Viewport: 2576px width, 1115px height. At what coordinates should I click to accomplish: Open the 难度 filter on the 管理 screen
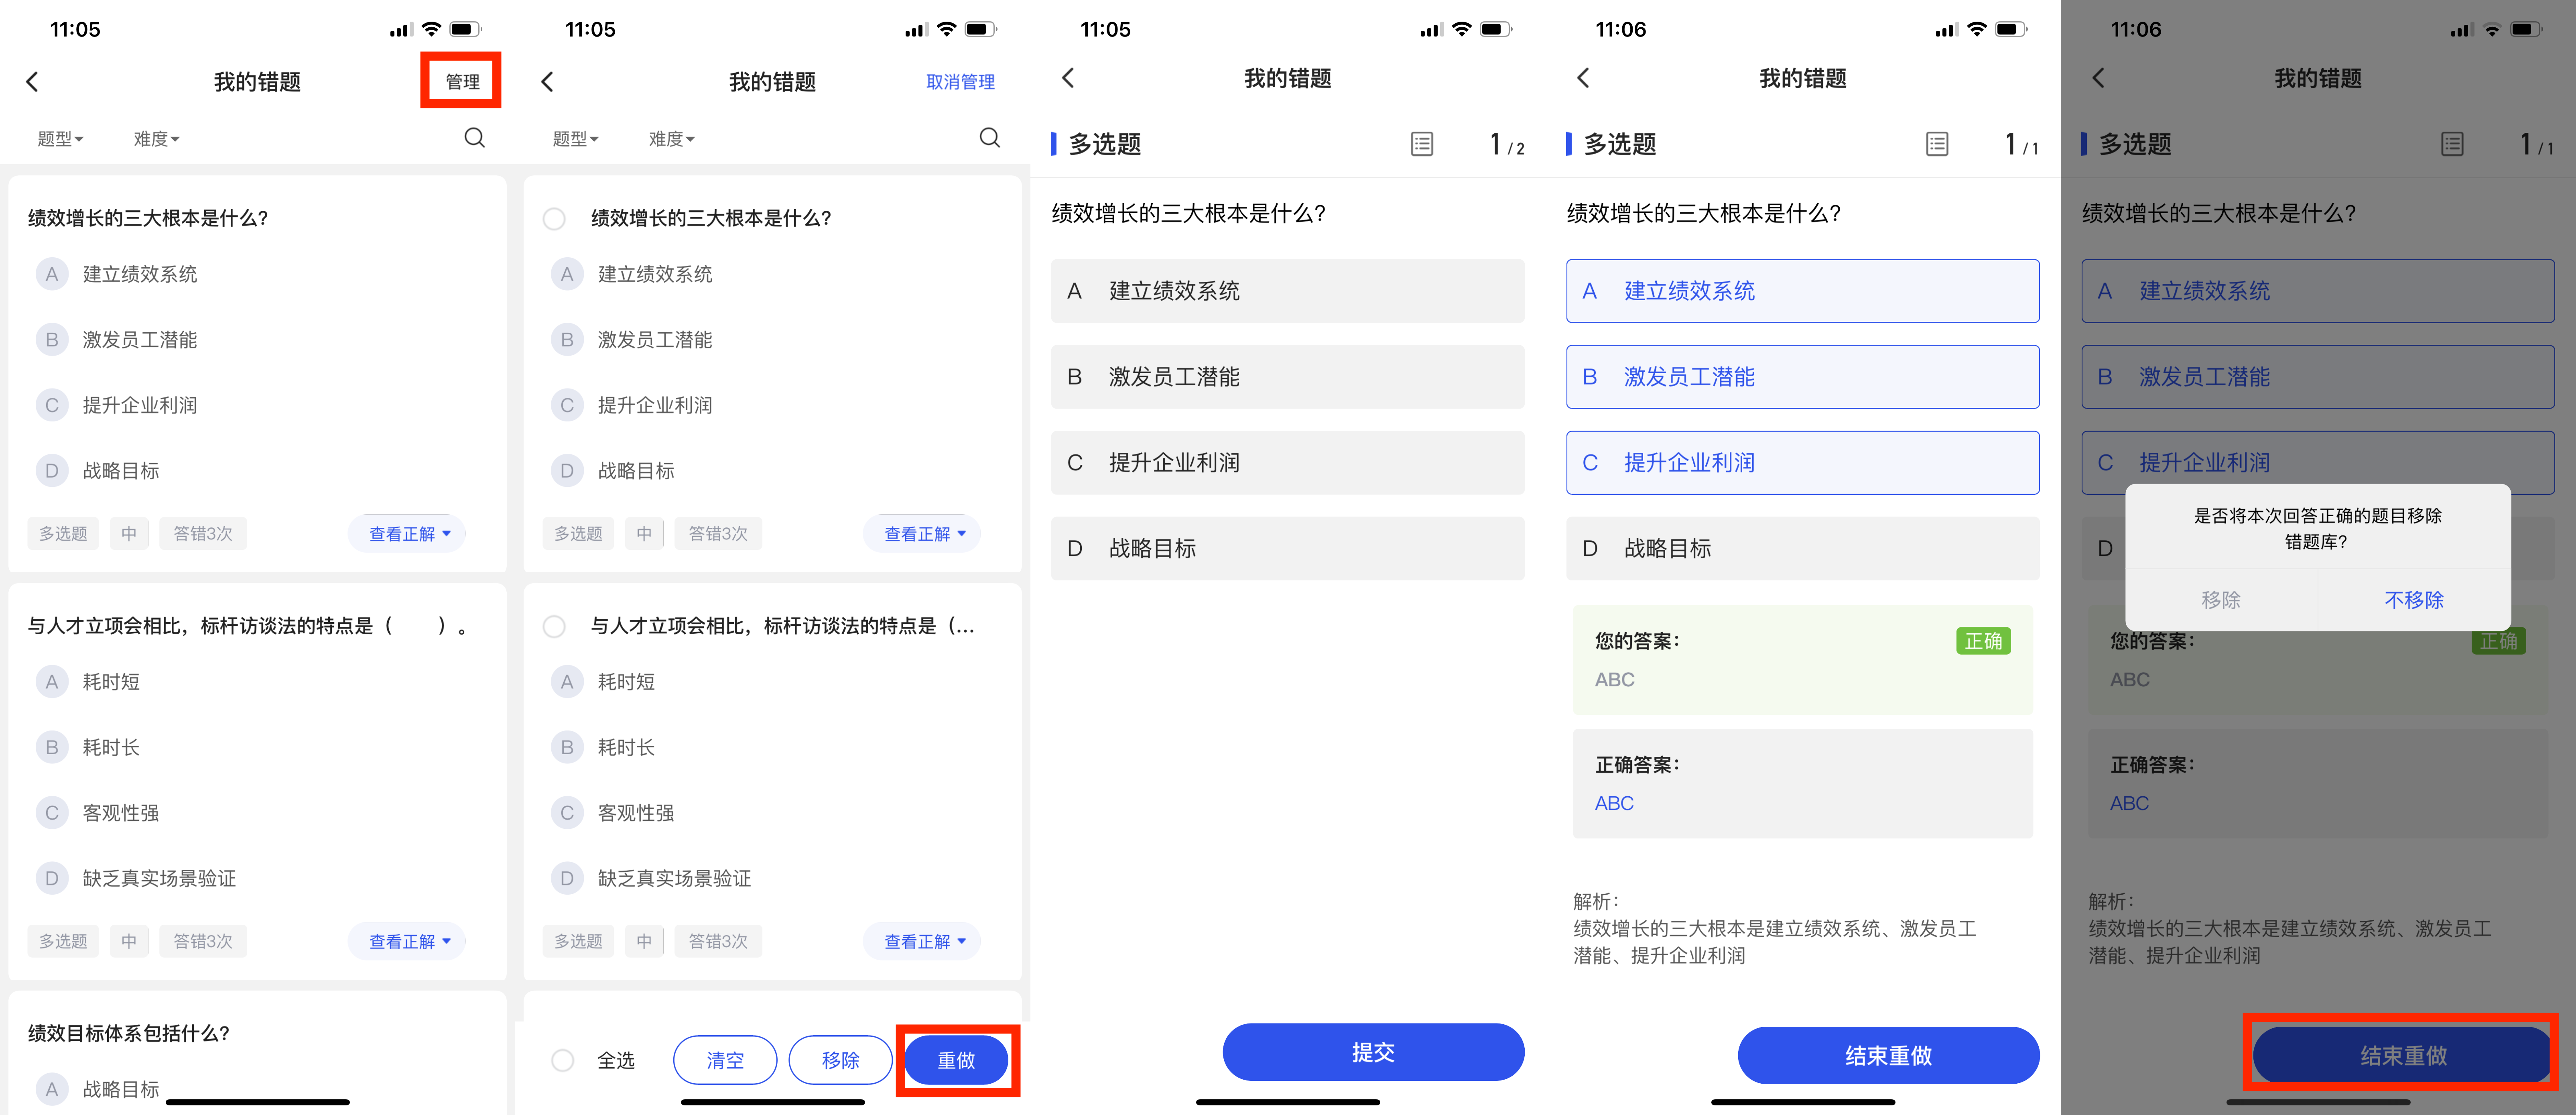tap(157, 139)
